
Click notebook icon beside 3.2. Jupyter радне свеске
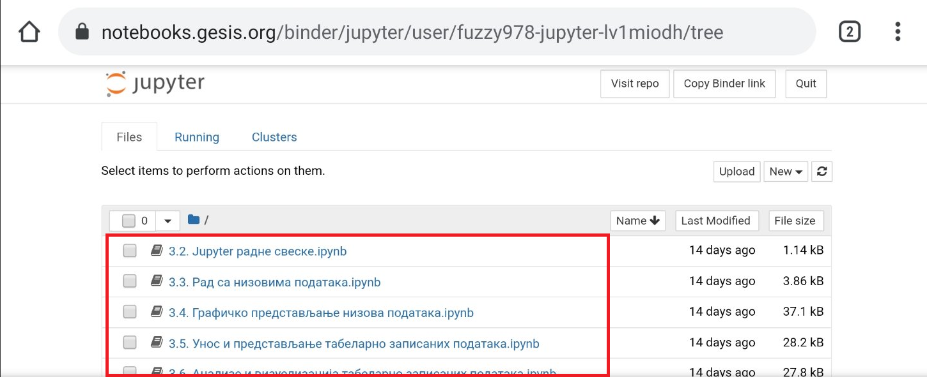tap(157, 251)
